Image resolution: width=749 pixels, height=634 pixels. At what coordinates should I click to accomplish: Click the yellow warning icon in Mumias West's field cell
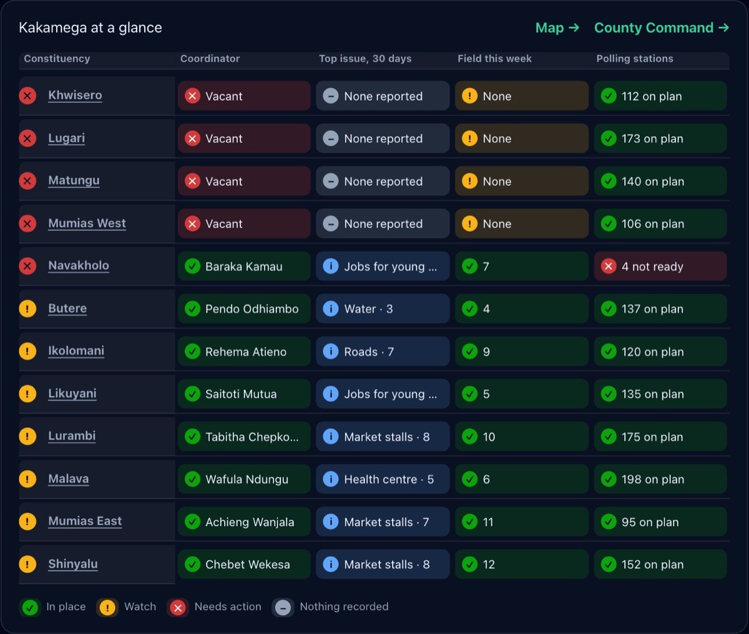tap(469, 224)
